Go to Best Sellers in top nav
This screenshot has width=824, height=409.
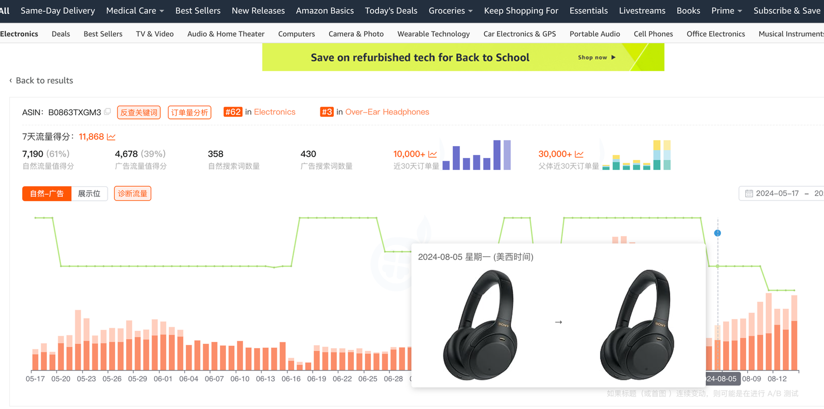(x=198, y=10)
